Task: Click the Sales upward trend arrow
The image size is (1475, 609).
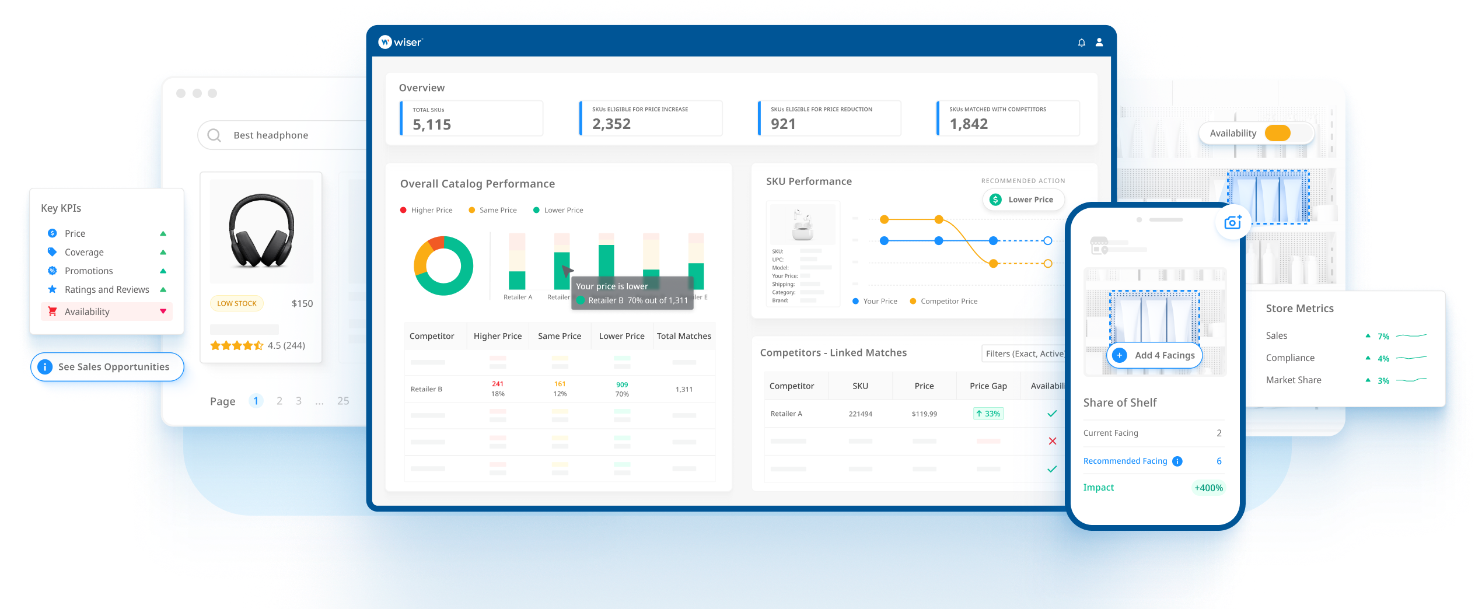Action: pos(1368,335)
